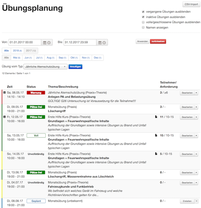
Task: Click the red Warnung status badge
Action: pos(36,92)
